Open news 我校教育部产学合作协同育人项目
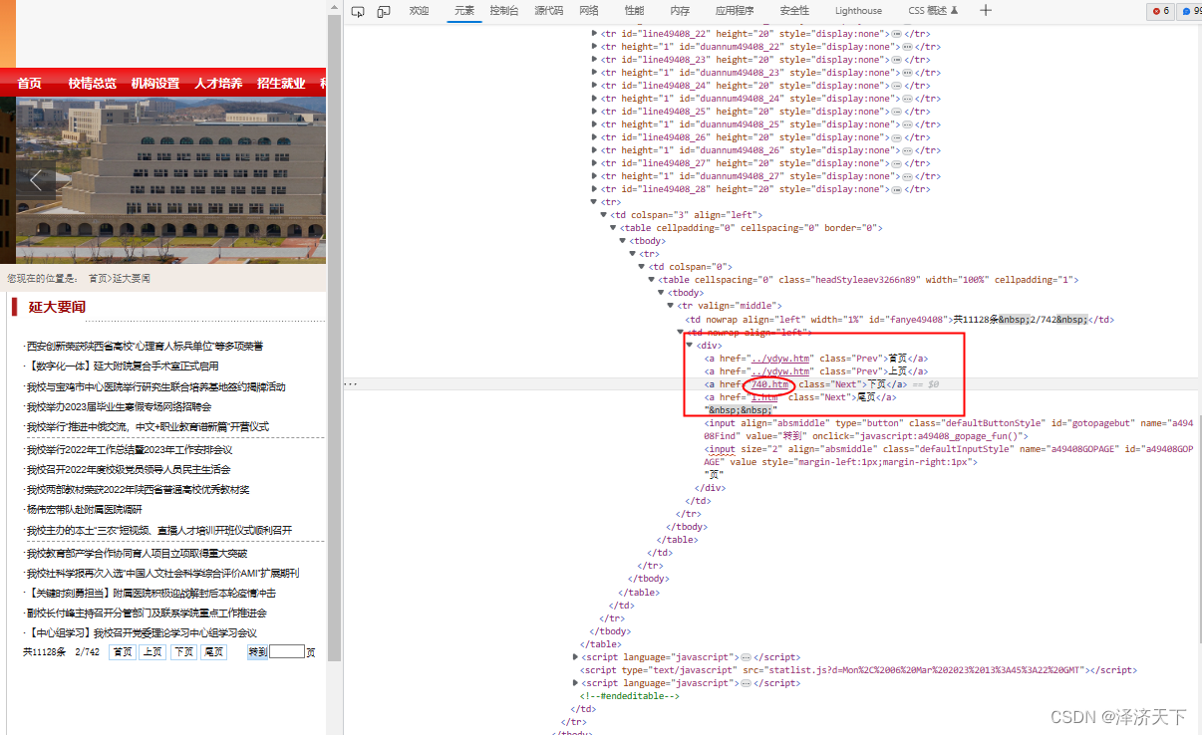Viewport: 1202px width, 735px height. (137, 553)
